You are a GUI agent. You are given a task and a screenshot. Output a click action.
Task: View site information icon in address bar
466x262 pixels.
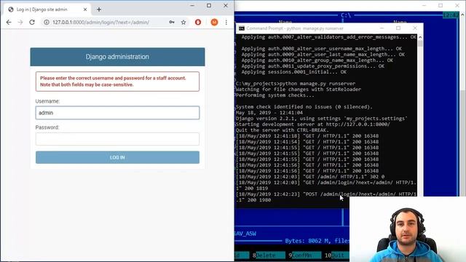click(x=47, y=23)
